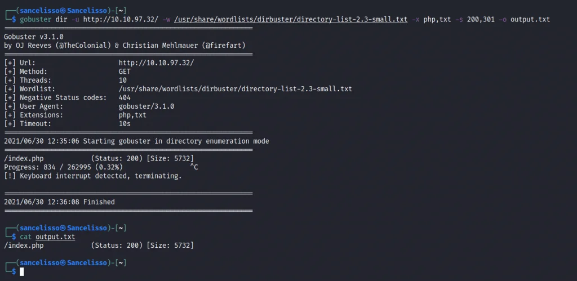Screen dimensions: 577x281
Task: Click the underlined wordlist path in the gobuster command
Action: click(x=291, y=20)
